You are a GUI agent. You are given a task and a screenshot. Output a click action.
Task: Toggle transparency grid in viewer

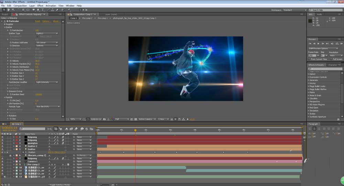[x=136, y=119]
